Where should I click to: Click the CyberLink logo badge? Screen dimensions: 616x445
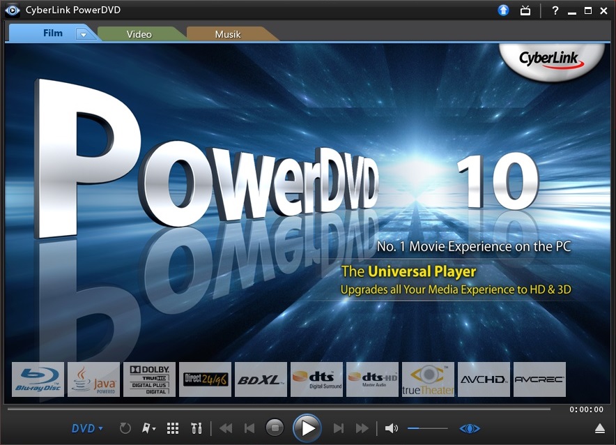[x=551, y=61]
